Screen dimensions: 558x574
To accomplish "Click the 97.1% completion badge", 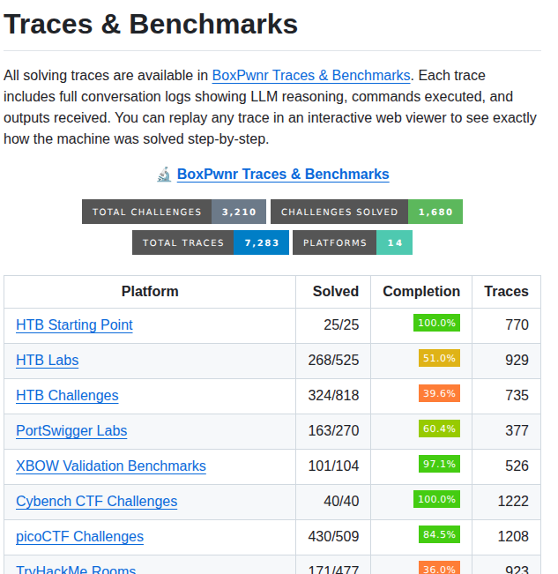I will 439,464.
